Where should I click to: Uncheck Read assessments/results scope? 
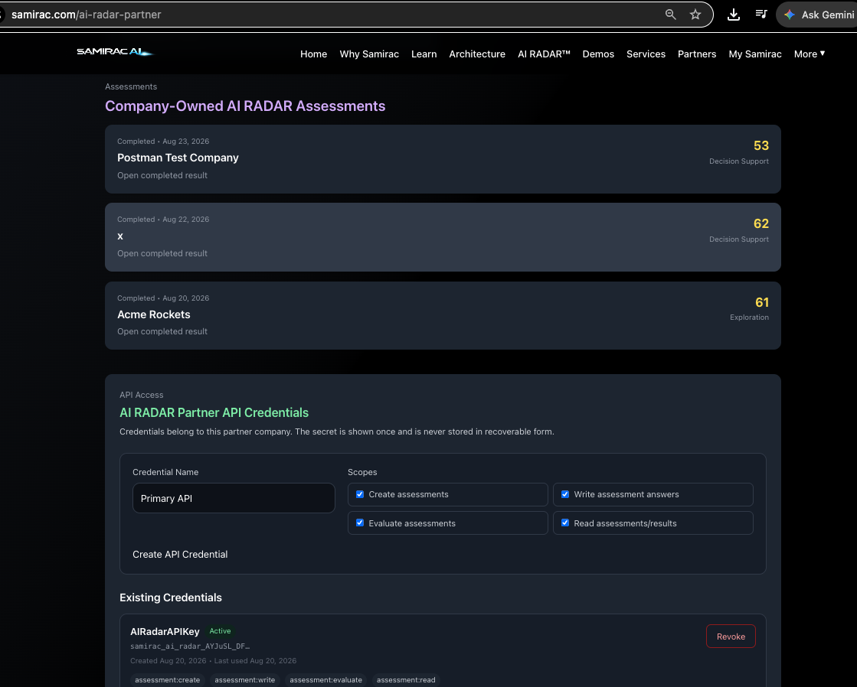pos(565,523)
